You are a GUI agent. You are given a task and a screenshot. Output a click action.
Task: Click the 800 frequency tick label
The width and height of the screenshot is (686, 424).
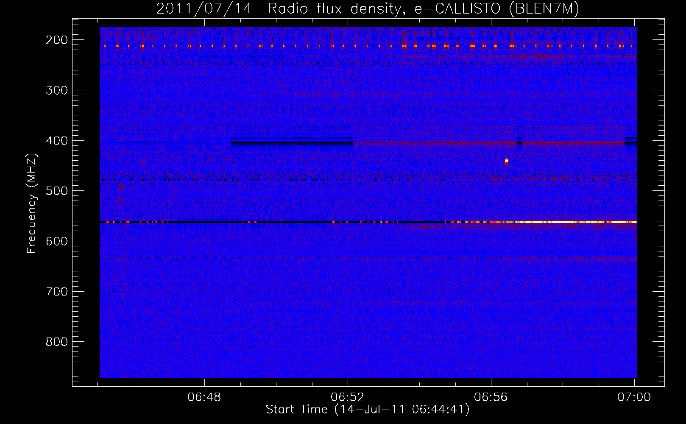(x=56, y=342)
